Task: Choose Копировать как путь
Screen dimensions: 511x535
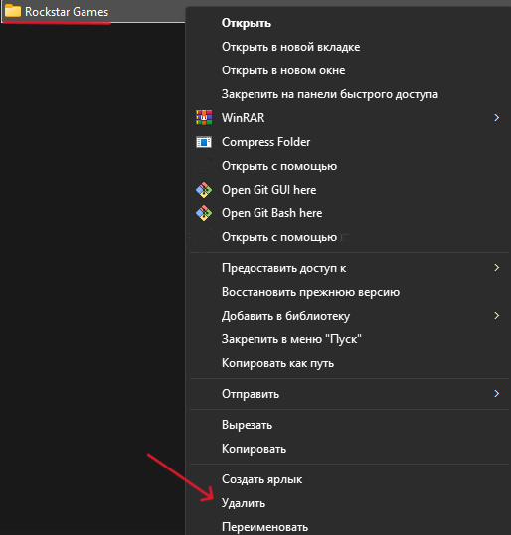Action: pyautogui.click(x=277, y=363)
